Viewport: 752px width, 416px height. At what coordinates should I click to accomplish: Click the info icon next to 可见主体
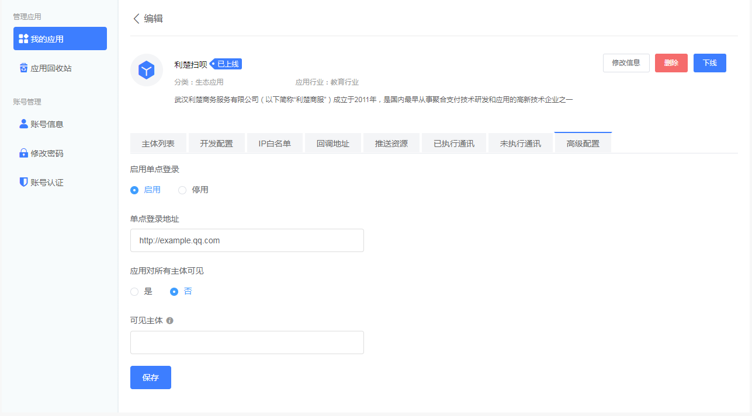tap(169, 320)
